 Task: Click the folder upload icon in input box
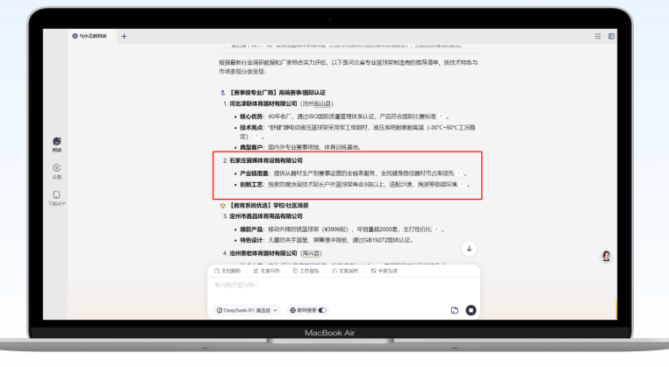tap(455, 310)
